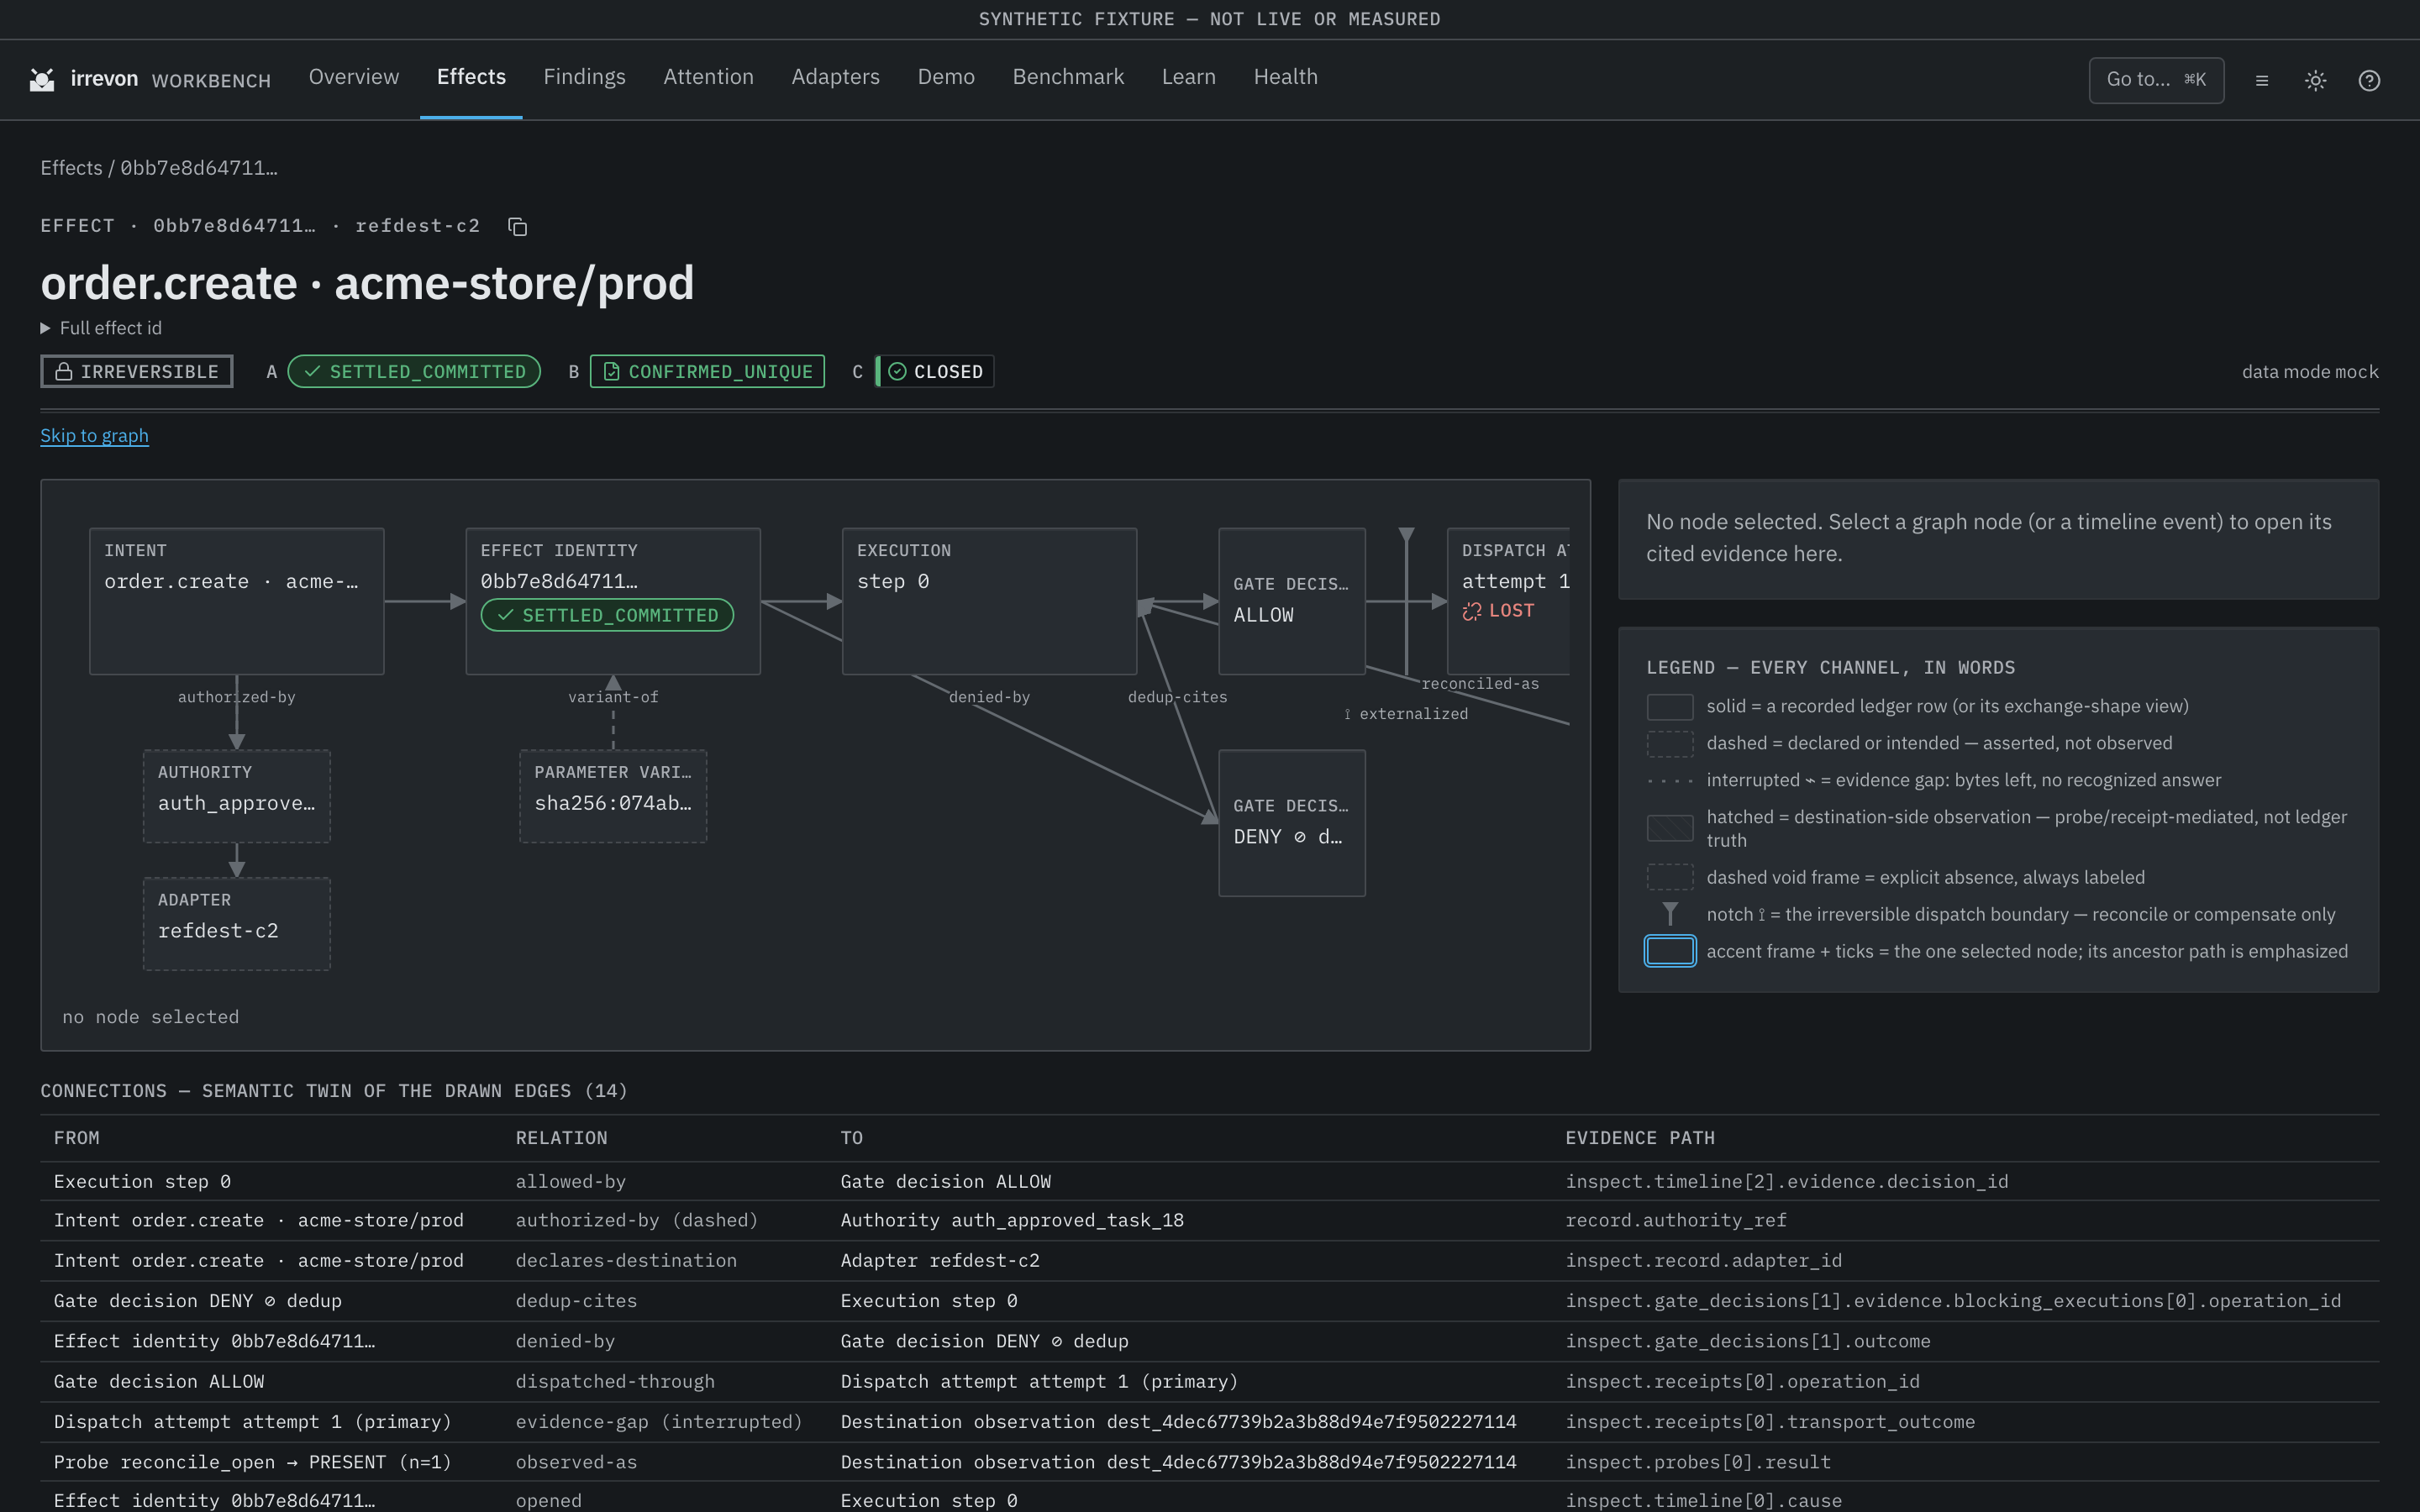Select the EFFECT IDENTITY graph node
The height and width of the screenshot is (1512, 2420).
(x=613, y=601)
